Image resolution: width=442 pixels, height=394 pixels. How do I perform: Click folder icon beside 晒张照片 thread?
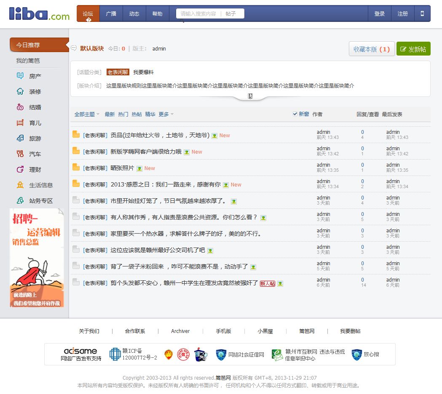76,168
